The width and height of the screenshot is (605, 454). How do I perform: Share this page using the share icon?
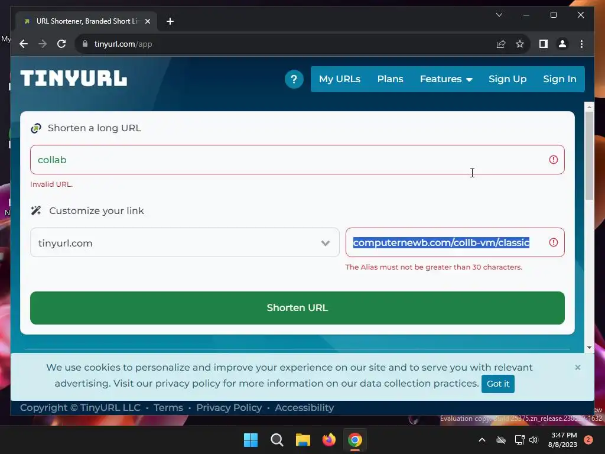(501, 44)
